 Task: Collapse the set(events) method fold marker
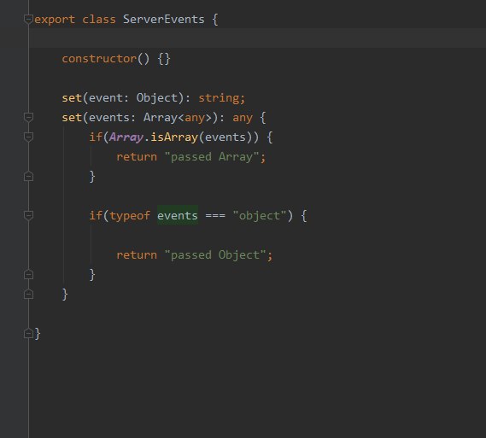pyautogui.click(x=28, y=118)
